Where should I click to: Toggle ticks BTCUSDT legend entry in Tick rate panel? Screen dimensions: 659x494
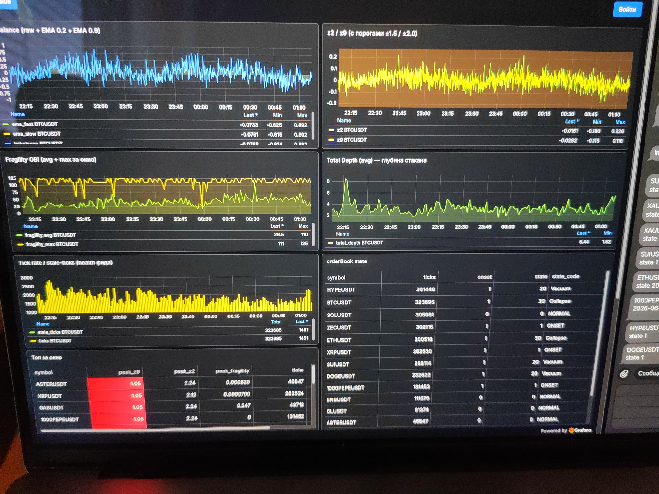[x=55, y=341]
